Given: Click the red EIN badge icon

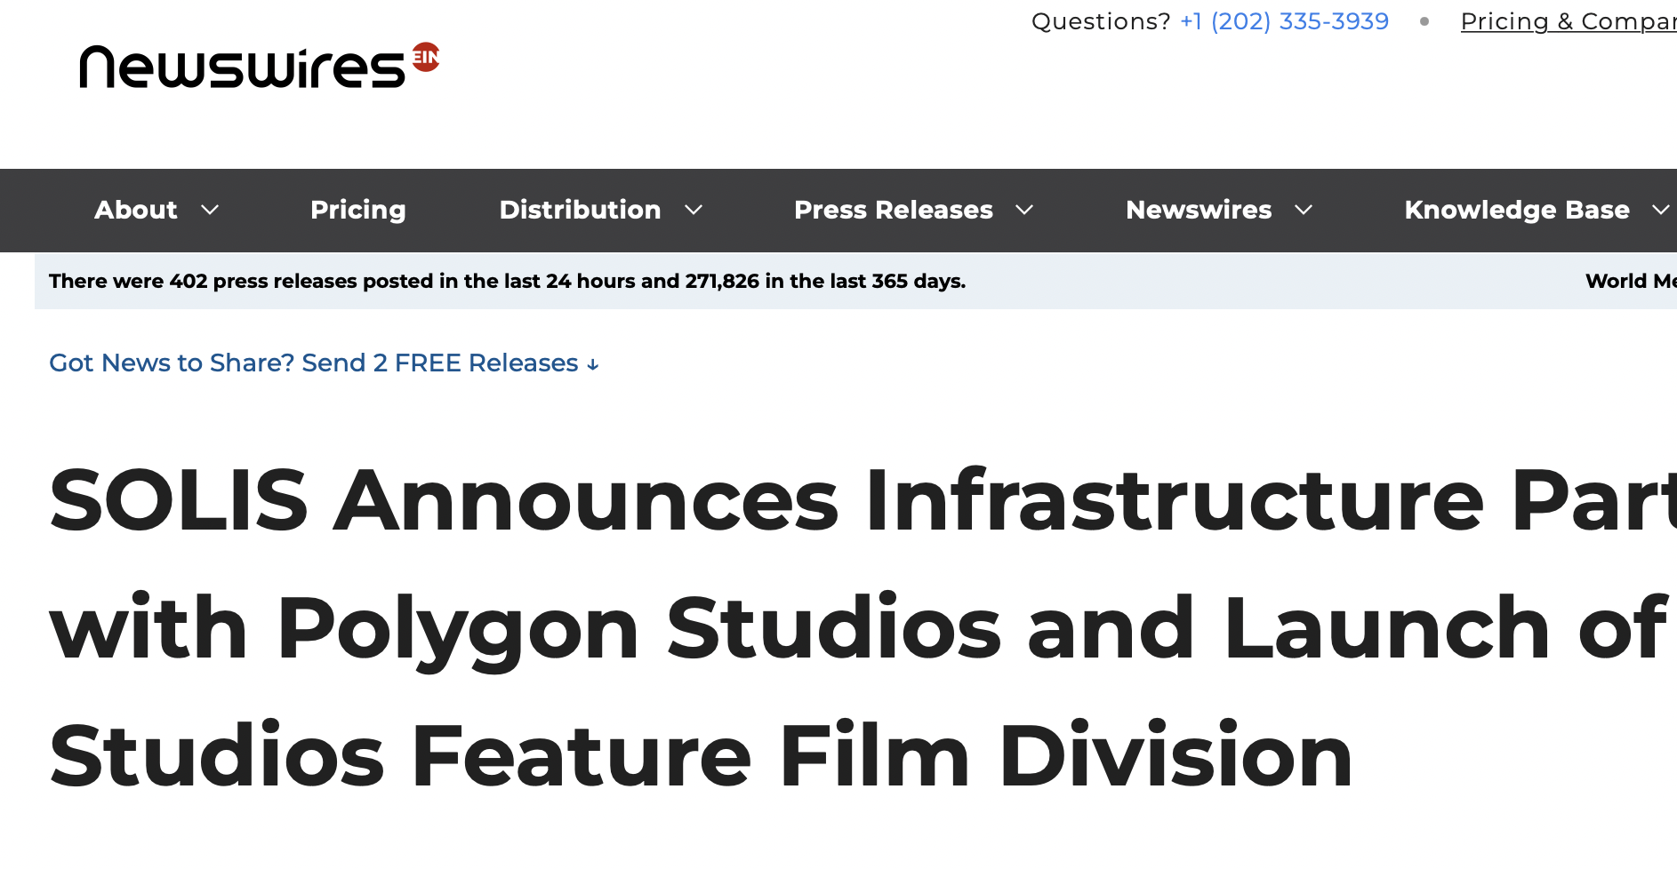Looking at the screenshot, I should coord(426,57).
